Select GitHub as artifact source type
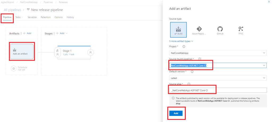The height and width of the screenshot is (122, 272). click(x=220, y=30)
